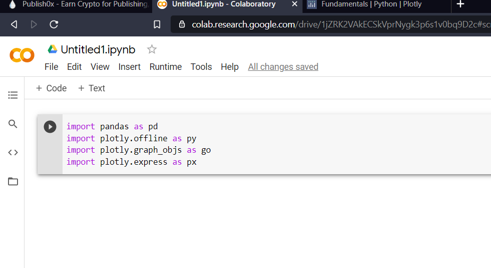Add a new text cell with + Text
Screen dimensions: 491x268
92,88
